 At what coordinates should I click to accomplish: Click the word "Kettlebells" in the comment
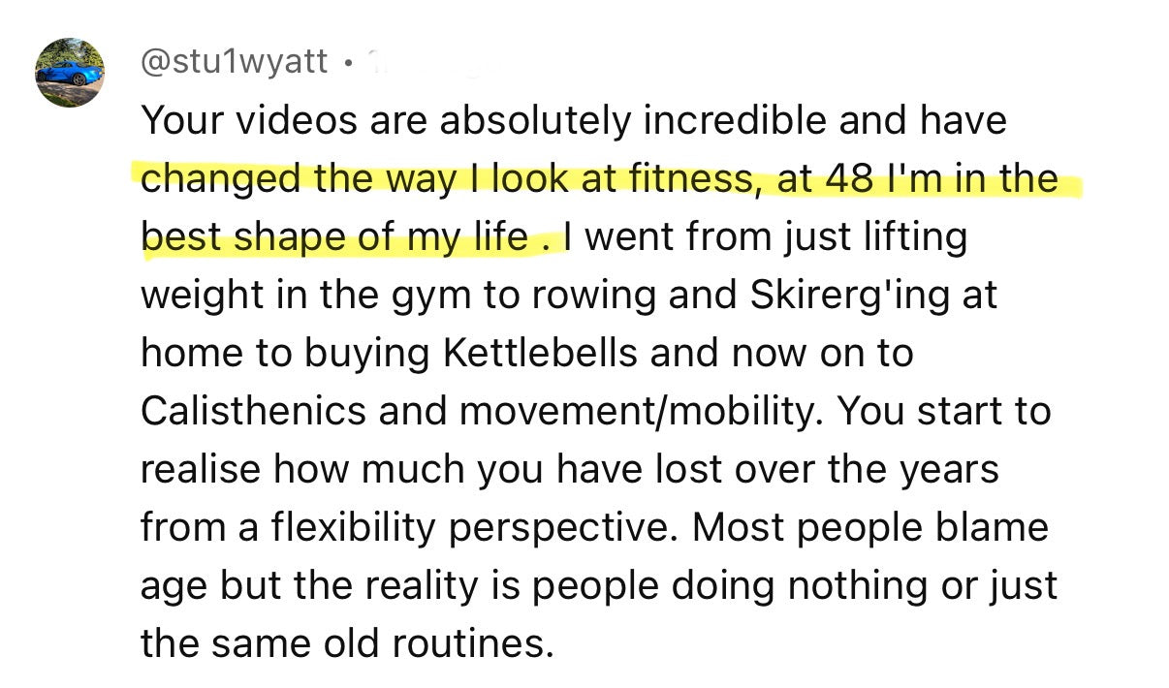[x=541, y=354]
